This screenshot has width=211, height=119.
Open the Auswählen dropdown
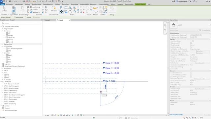click(5, 15)
